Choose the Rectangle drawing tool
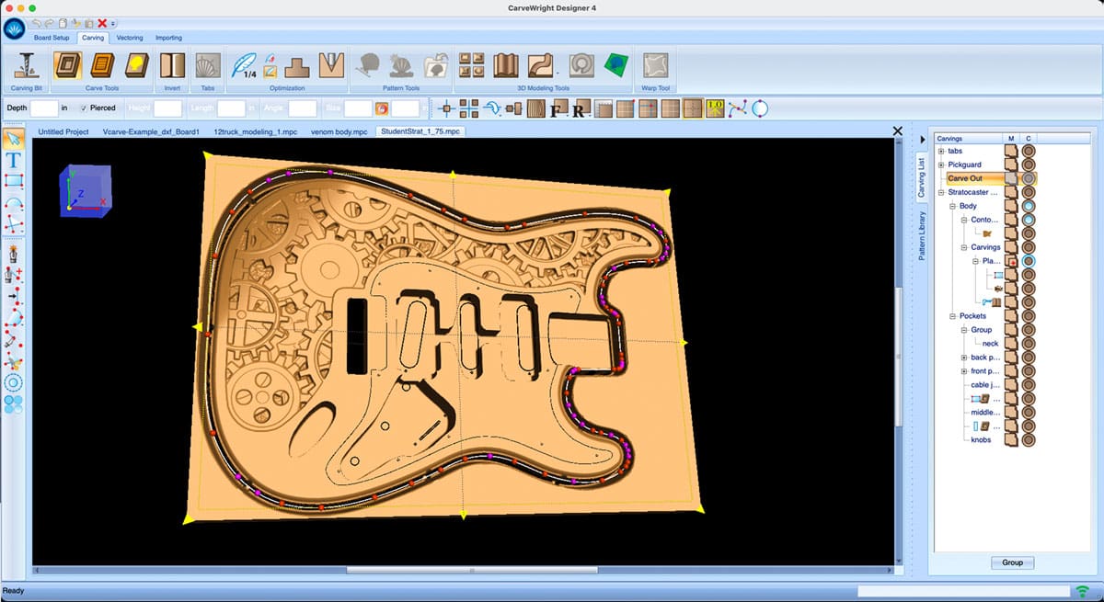1104x602 pixels. click(14, 181)
